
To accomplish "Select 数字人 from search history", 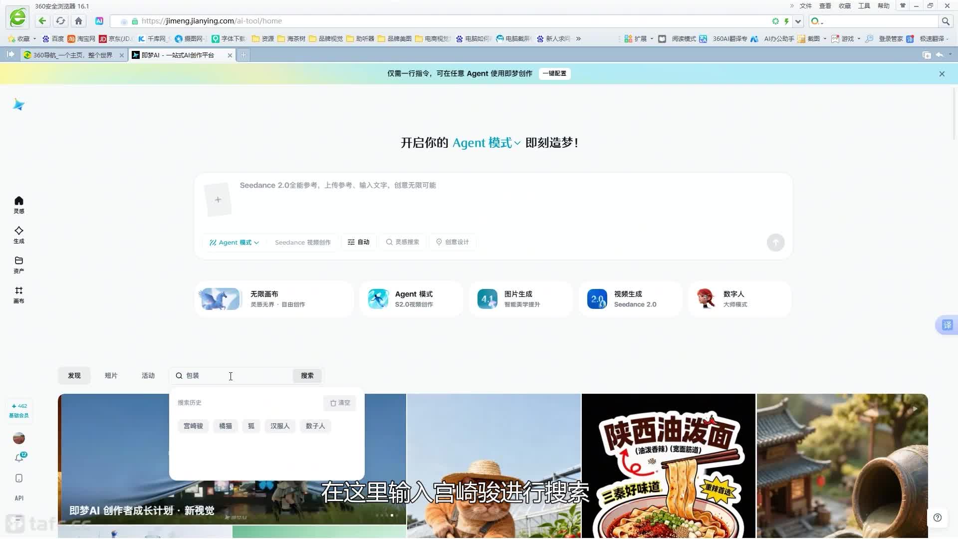I will pyautogui.click(x=315, y=426).
